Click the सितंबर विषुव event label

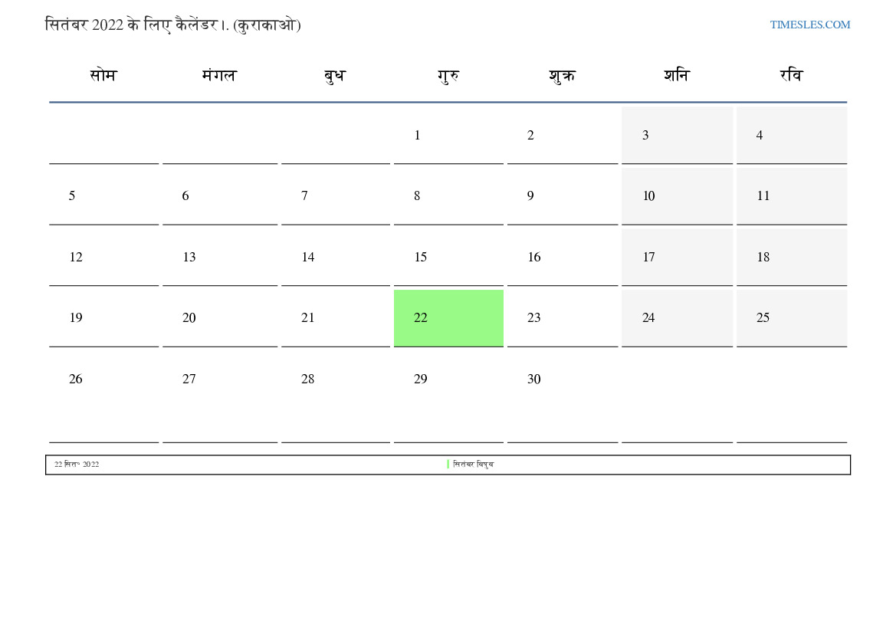(x=473, y=465)
